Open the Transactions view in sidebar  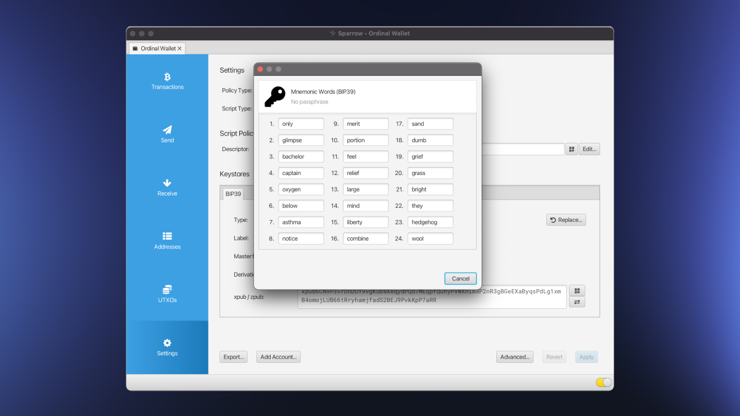[167, 81]
